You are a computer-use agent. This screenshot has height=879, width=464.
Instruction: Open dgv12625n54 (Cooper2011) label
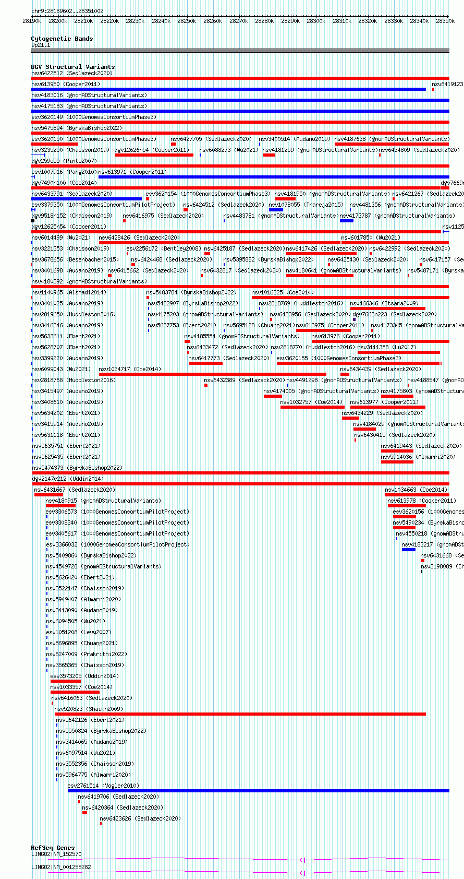pyautogui.click(x=69, y=227)
